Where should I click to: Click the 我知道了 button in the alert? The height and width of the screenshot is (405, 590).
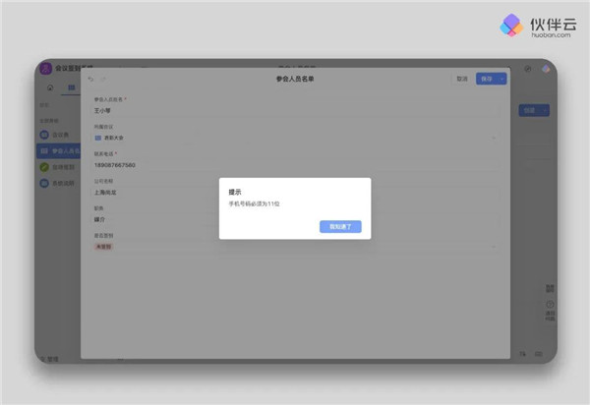click(x=340, y=226)
